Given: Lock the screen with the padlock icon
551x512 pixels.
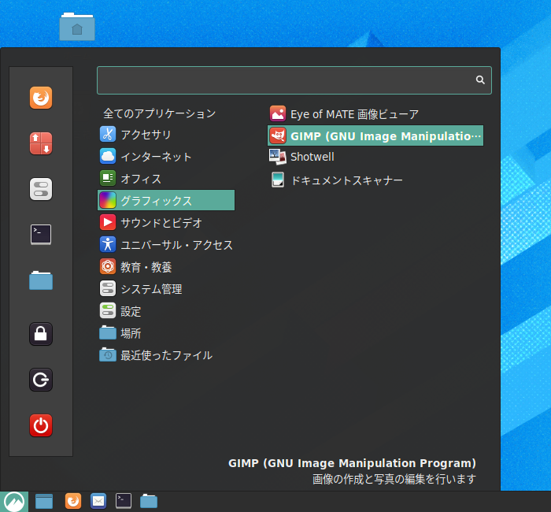Looking at the screenshot, I should [x=41, y=334].
